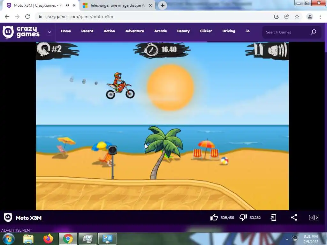The width and height of the screenshot is (327, 245).
Task: Open the Windows Start menu
Action: click(x=8, y=239)
